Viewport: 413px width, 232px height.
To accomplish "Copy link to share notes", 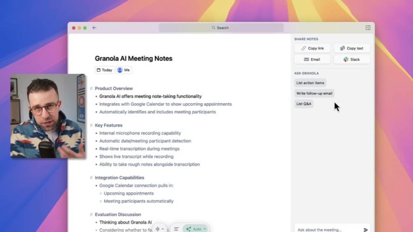I will click(x=312, y=48).
